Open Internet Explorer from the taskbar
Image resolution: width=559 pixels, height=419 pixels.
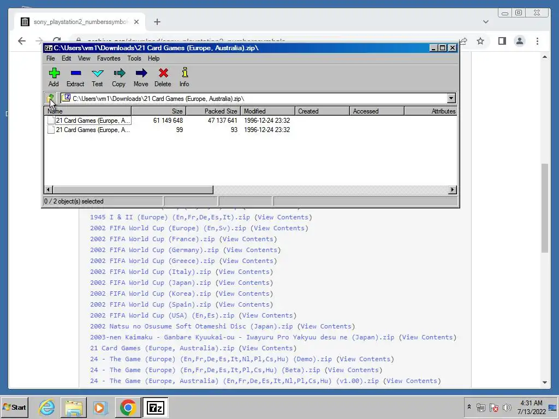click(47, 407)
